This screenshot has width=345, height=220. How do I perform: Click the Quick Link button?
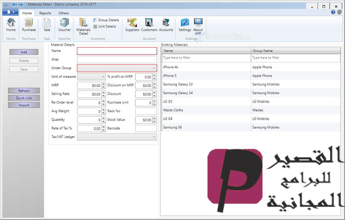tap(24, 98)
